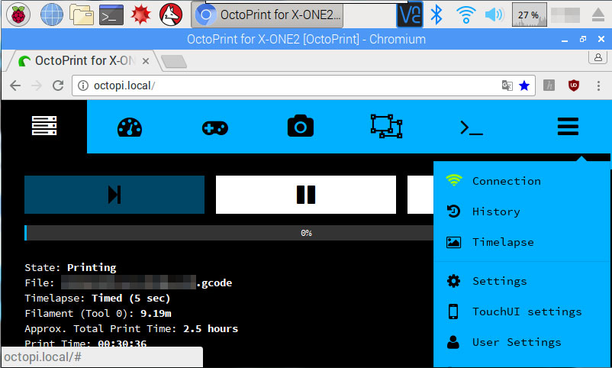Image resolution: width=612 pixels, height=368 pixels.
Task: Open the uBlock Origin extension
Action: click(573, 86)
